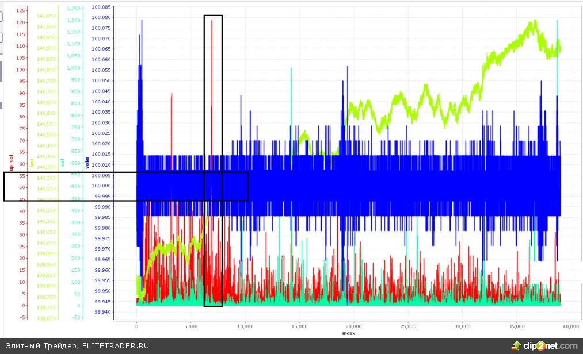The height and width of the screenshot is (354, 583).
Task: Click the green line's highest peak
Action: 535,22
